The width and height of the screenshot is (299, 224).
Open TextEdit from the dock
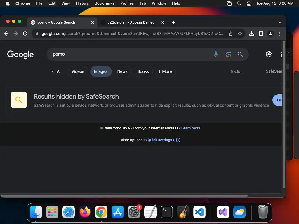pos(150,212)
